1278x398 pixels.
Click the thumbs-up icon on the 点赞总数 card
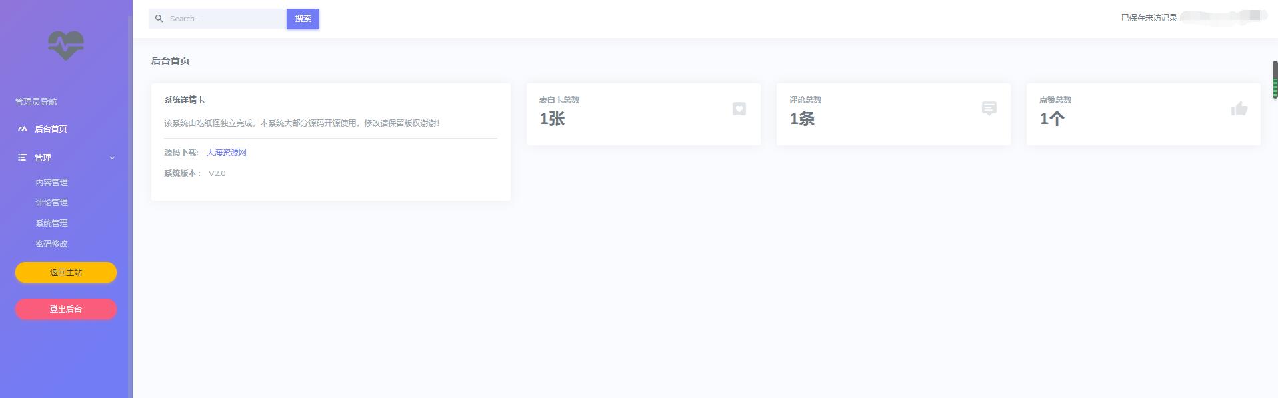[1239, 109]
